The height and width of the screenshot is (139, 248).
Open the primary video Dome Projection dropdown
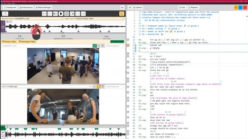pyautogui.click(x=115, y=46)
